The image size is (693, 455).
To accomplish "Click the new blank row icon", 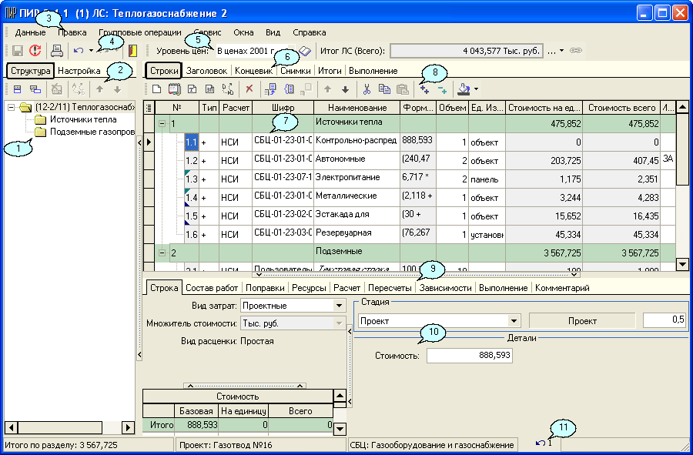I will [x=156, y=89].
